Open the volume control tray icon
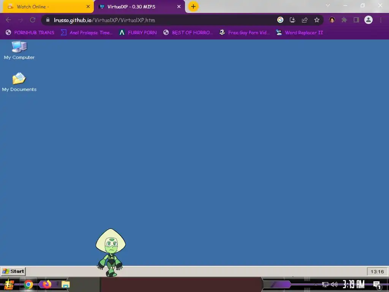 tap(334, 284)
